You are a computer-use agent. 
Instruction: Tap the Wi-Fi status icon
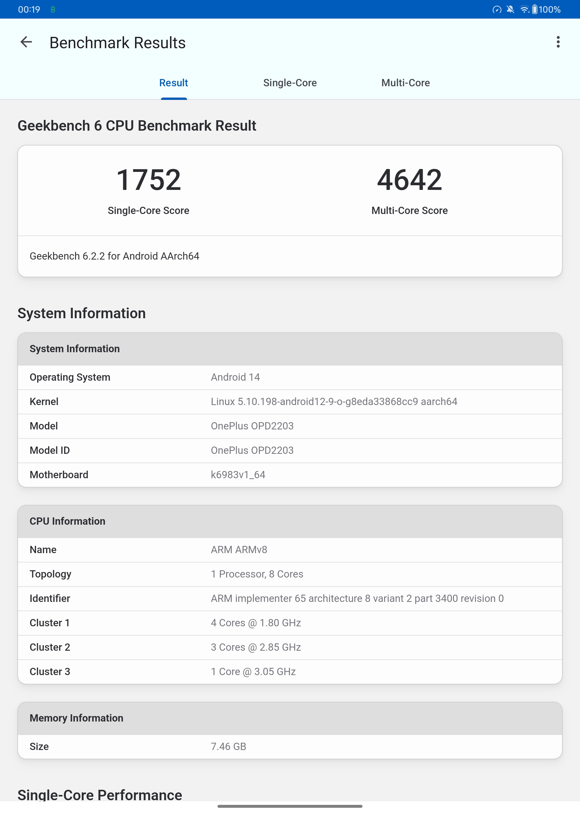[x=524, y=9]
